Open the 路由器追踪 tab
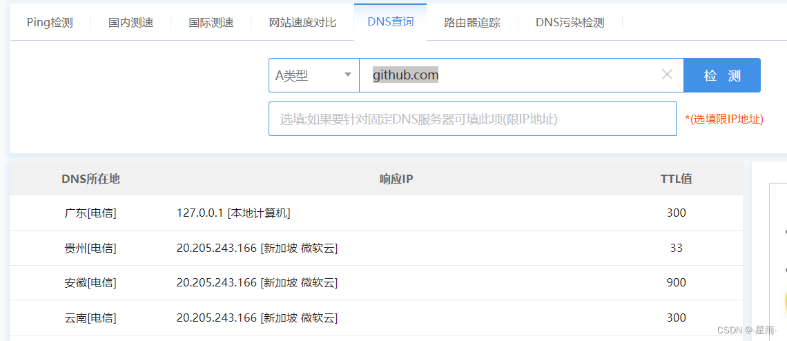The height and width of the screenshot is (341, 787). pyautogui.click(x=472, y=22)
